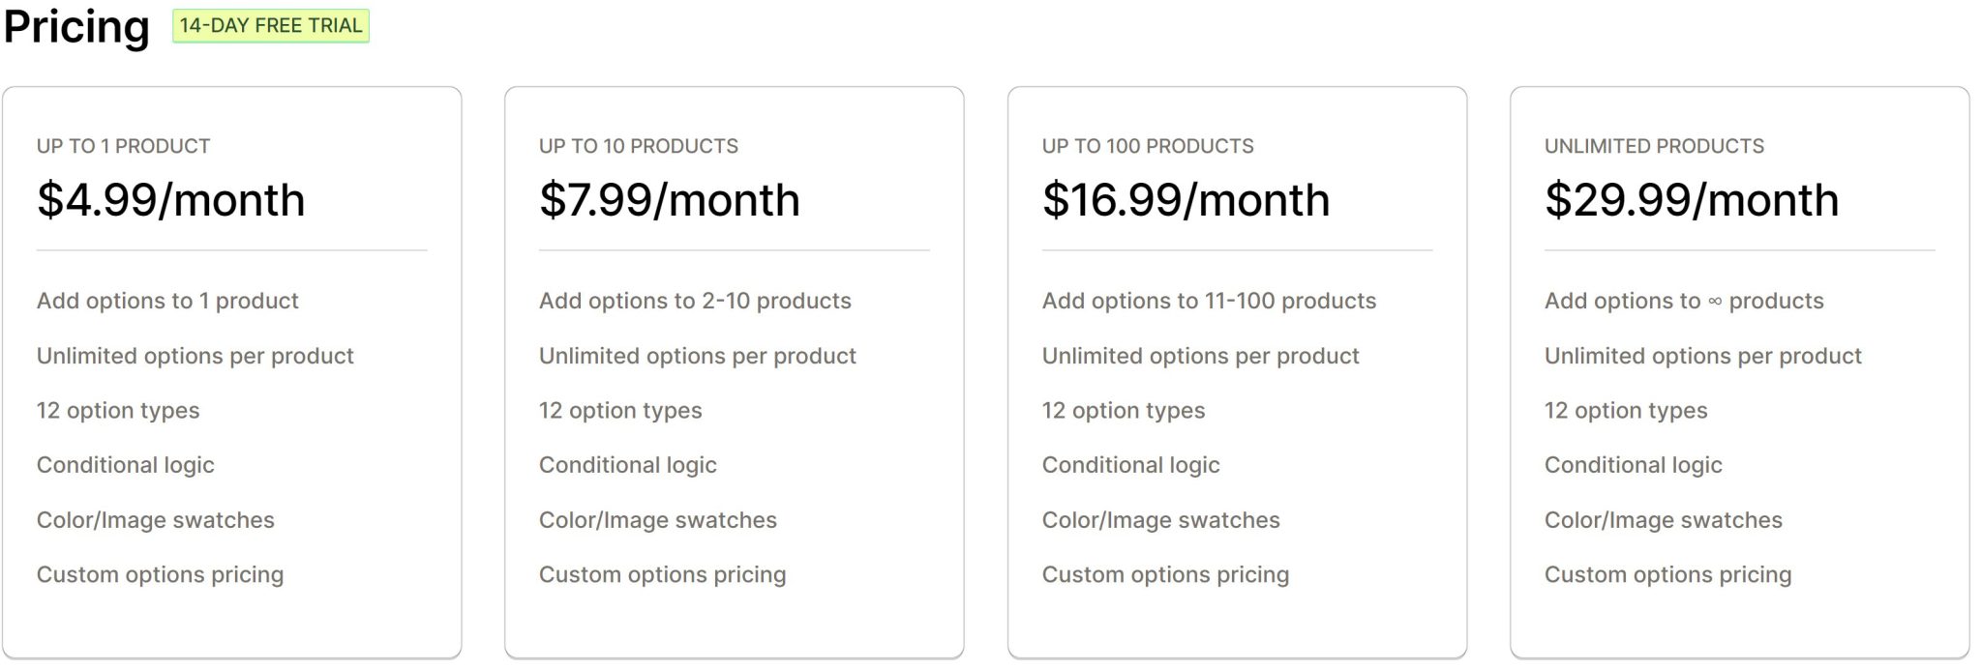Click 'Add options to 1 product' text
Image resolution: width=1982 pixels, height=669 pixels.
pos(167,301)
